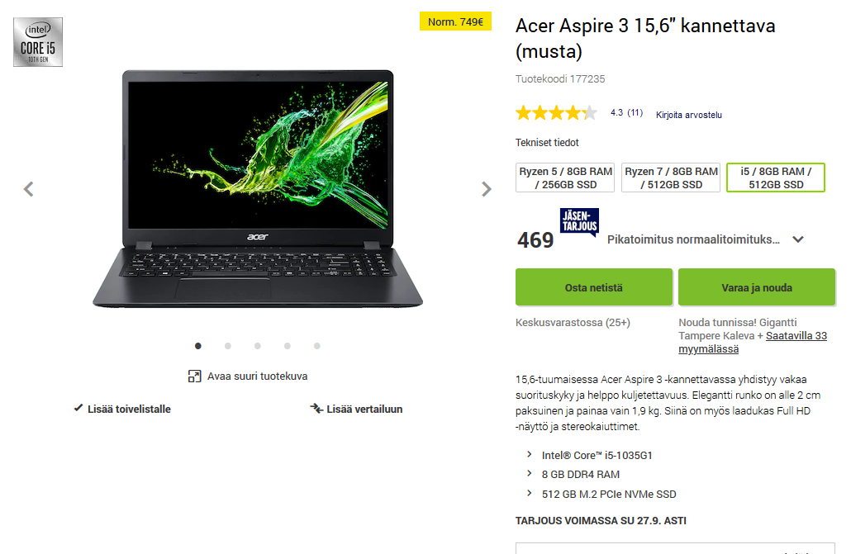Click the Intel Core i5 badge

pos(38,42)
